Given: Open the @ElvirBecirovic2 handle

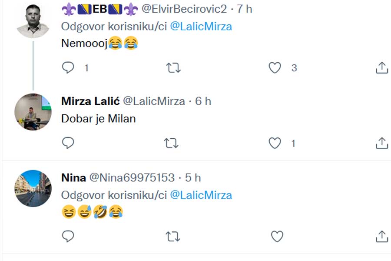Looking at the screenshot, I should coord(184,9).
